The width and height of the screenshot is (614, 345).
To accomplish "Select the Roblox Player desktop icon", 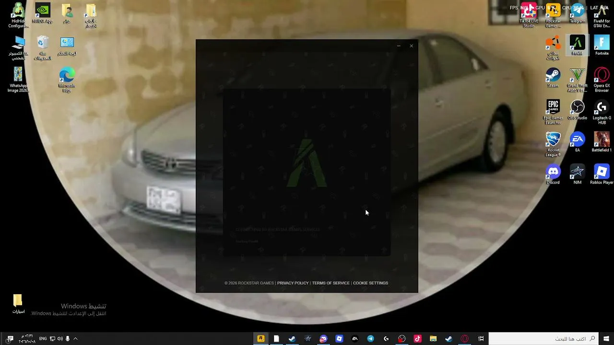I will [x=602, y=174].
